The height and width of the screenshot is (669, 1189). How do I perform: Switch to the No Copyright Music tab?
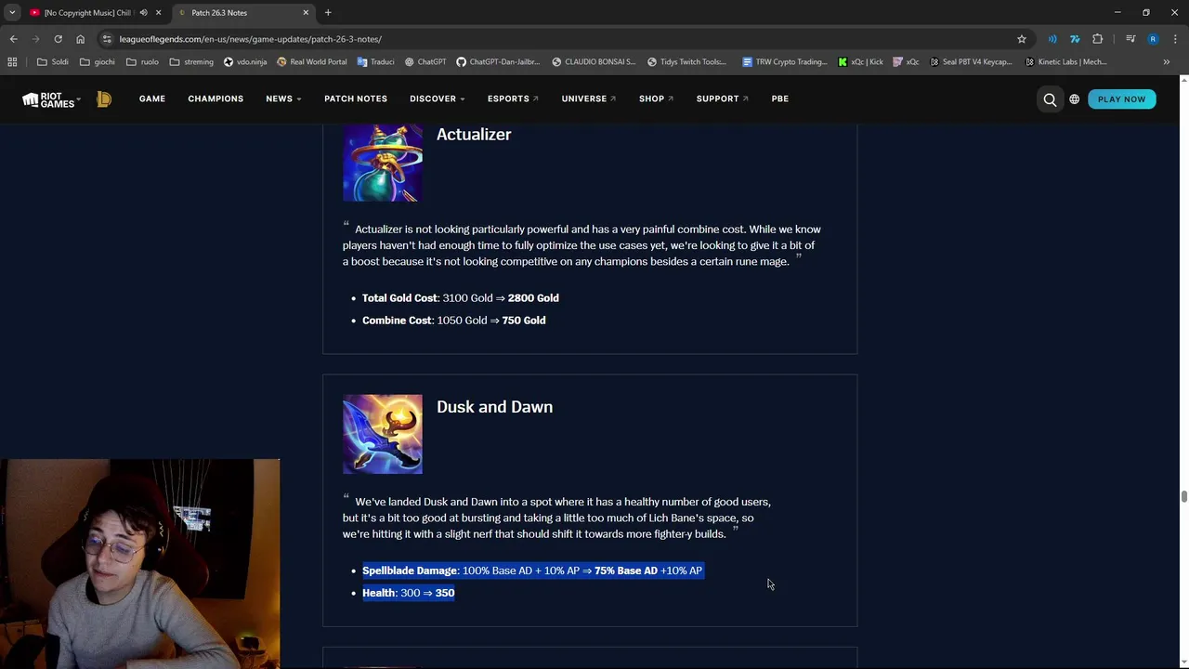click(88, 13)
